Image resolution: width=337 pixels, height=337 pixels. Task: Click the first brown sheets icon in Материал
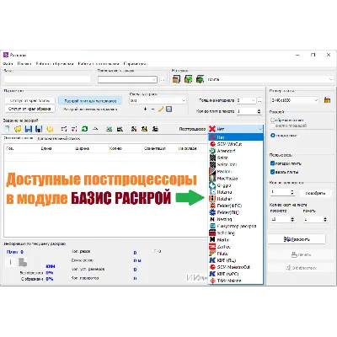click(x=176, y=79)
